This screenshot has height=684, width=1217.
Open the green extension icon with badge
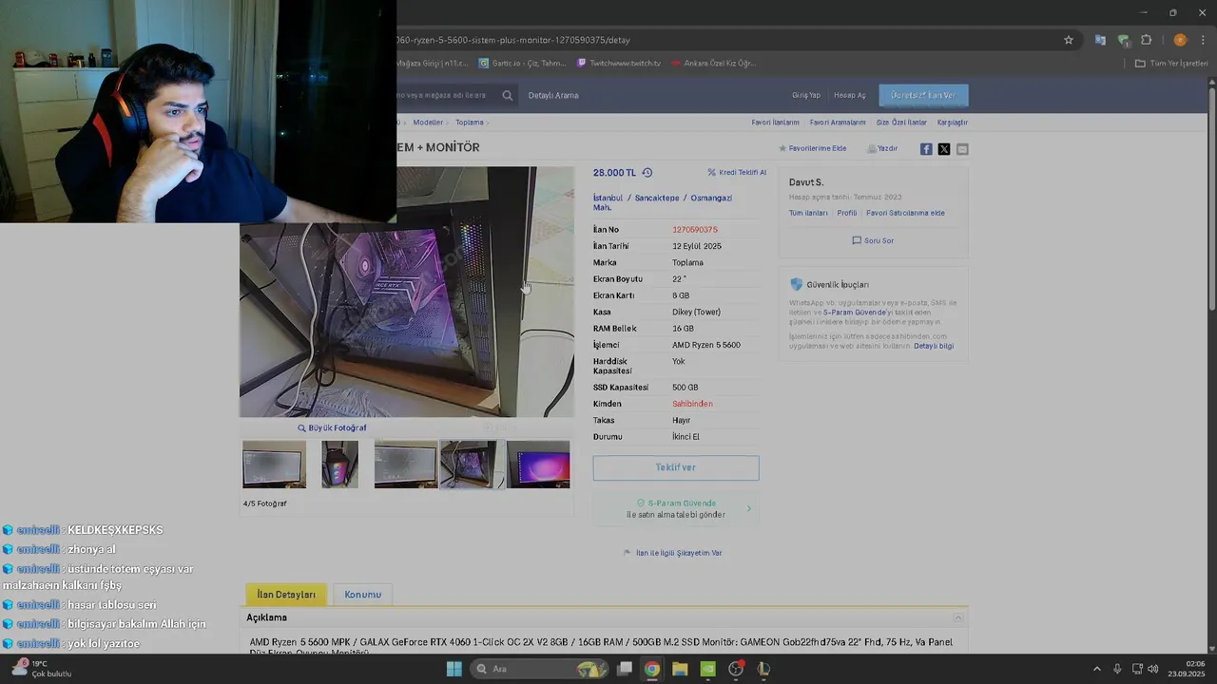1123,40
